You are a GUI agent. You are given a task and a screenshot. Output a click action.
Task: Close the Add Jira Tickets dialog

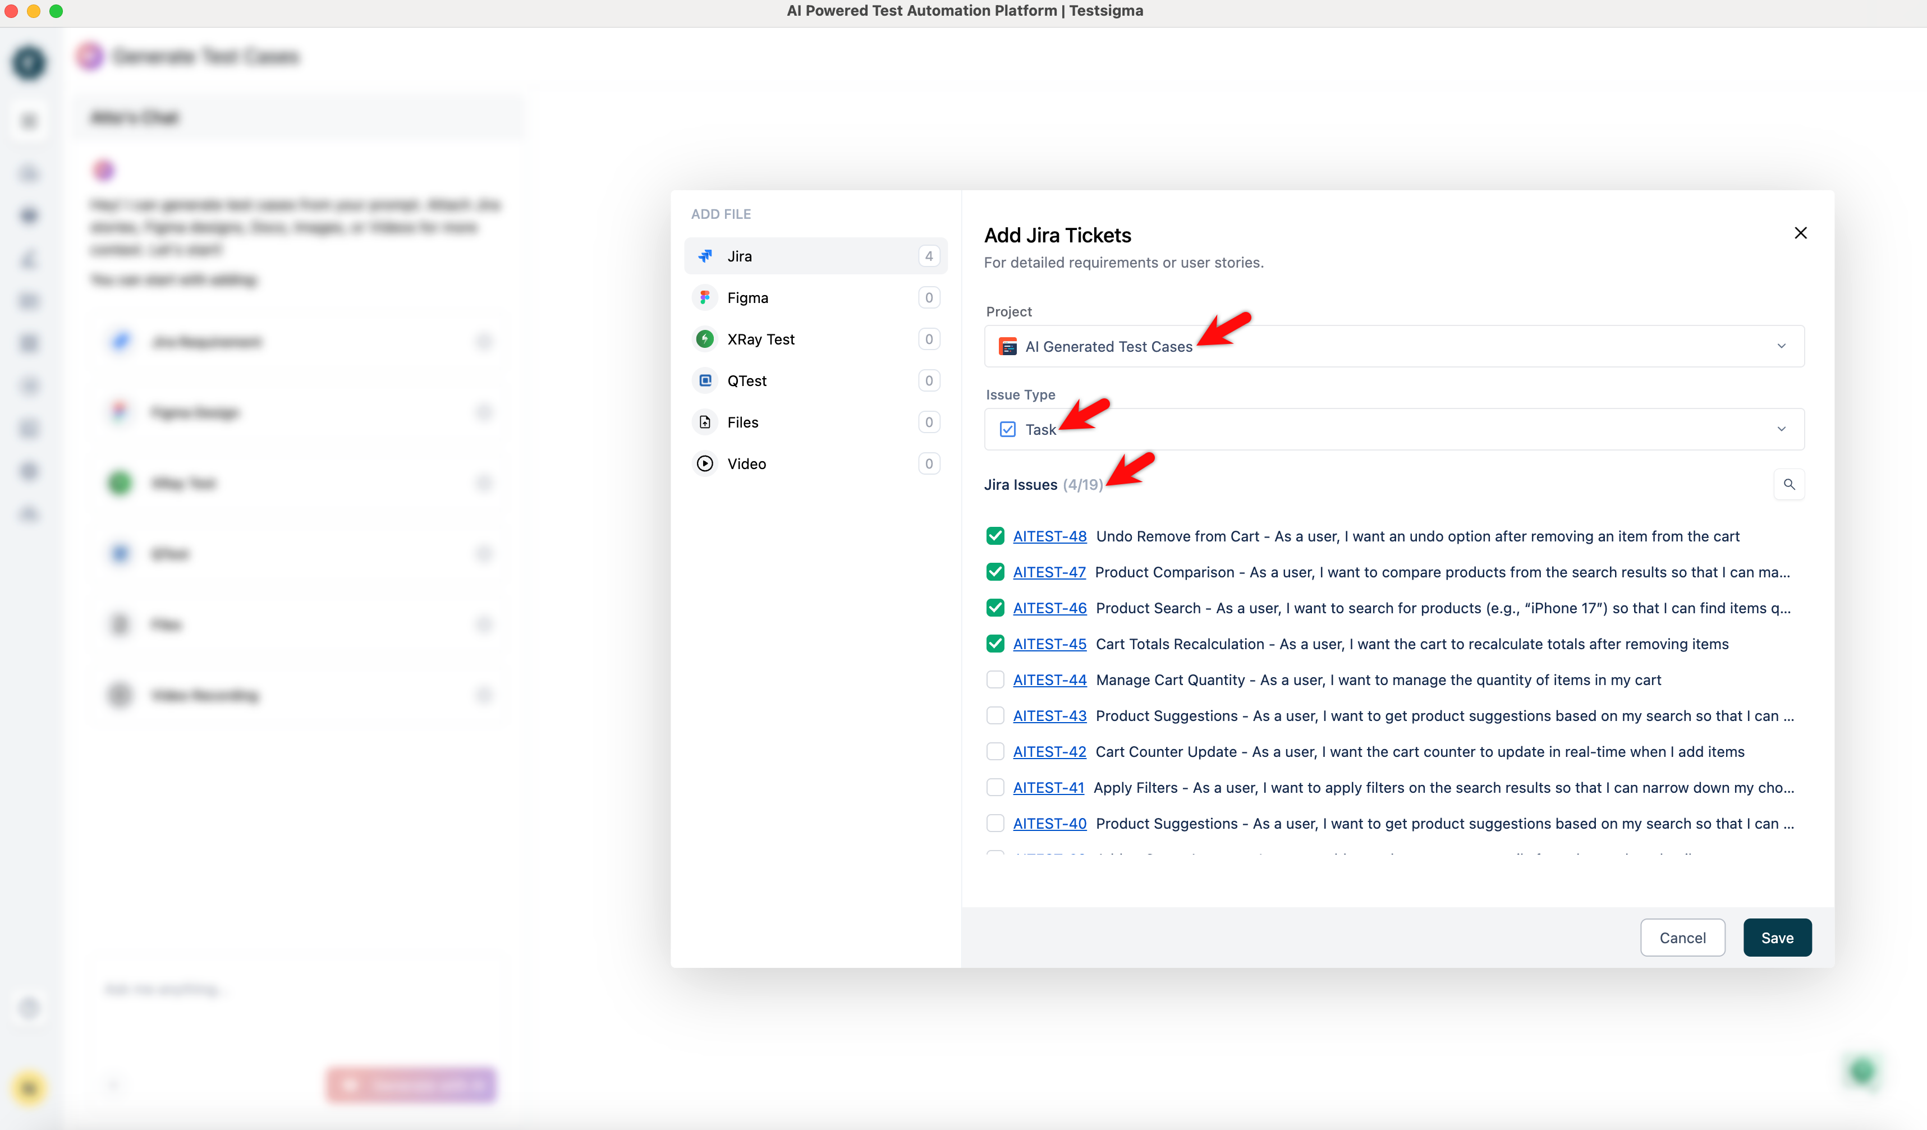click(x=1801, y=232)
